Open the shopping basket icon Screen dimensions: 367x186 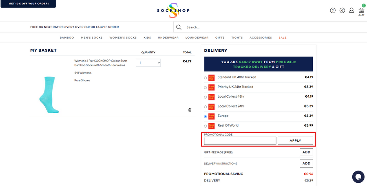click(361, 11)
